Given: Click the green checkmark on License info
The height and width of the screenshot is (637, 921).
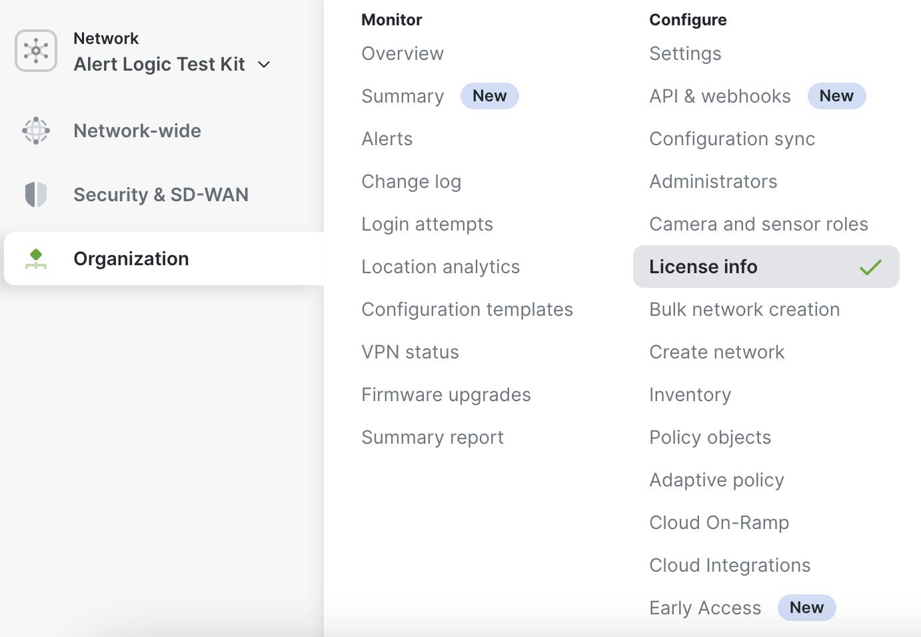Looking at the screenshot, I should 870,267.
